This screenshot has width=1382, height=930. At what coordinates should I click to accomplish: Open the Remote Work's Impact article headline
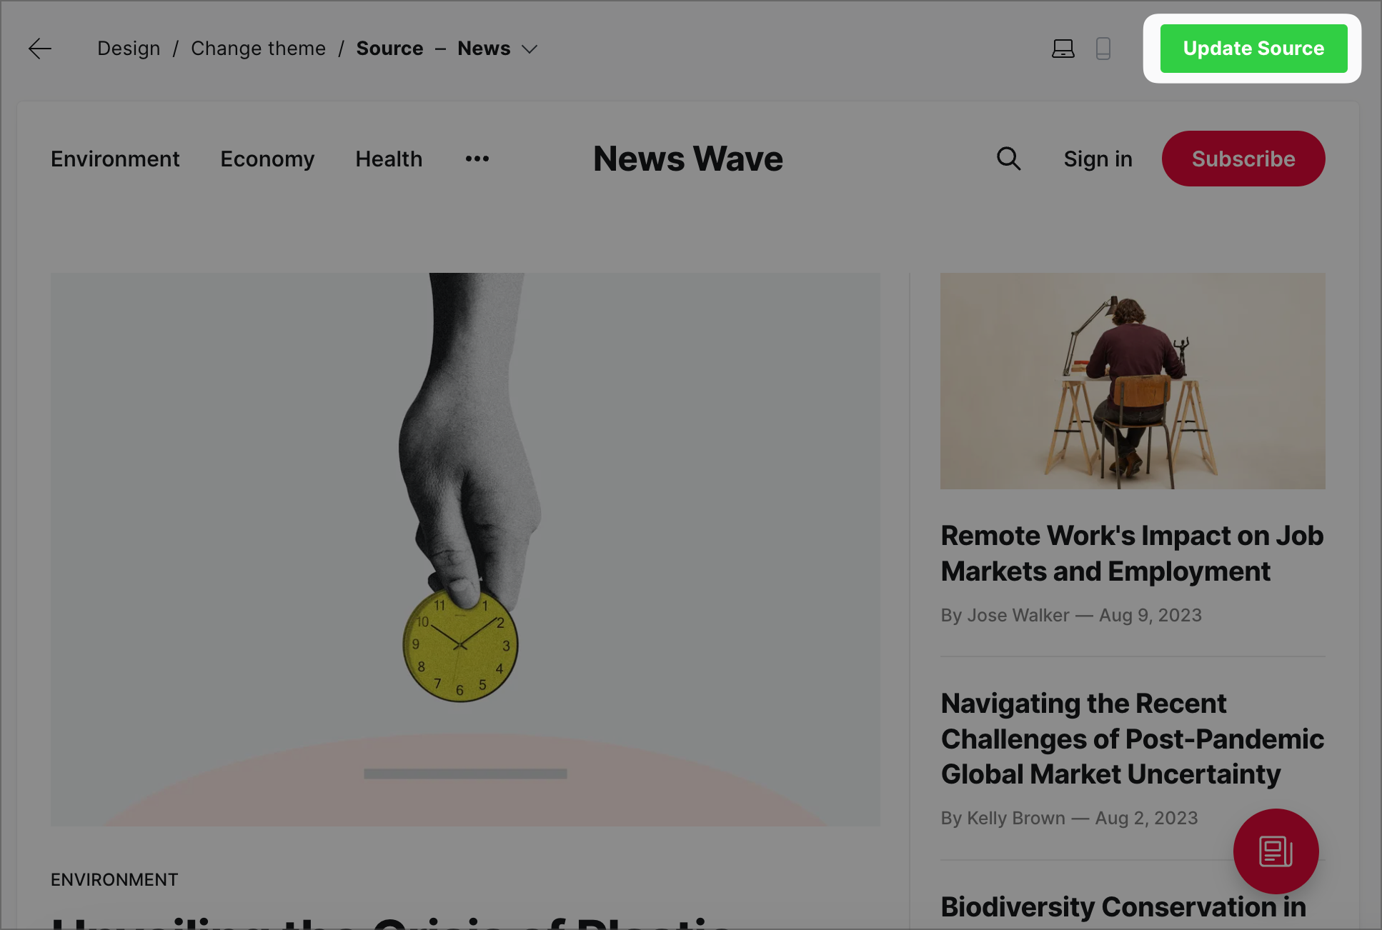(x=1132, y=554)
